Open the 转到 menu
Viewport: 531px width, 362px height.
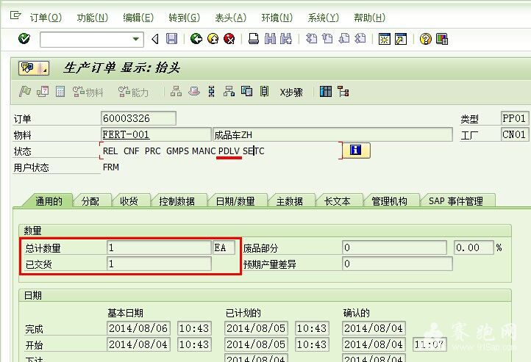[x=184, y=18]
